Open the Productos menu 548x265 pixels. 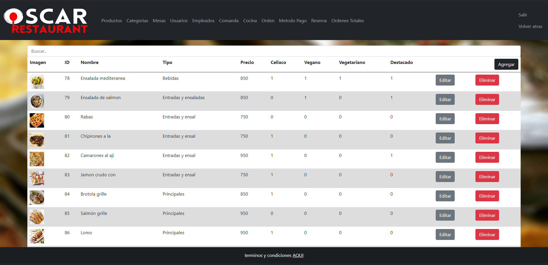(x=111, y=21)
